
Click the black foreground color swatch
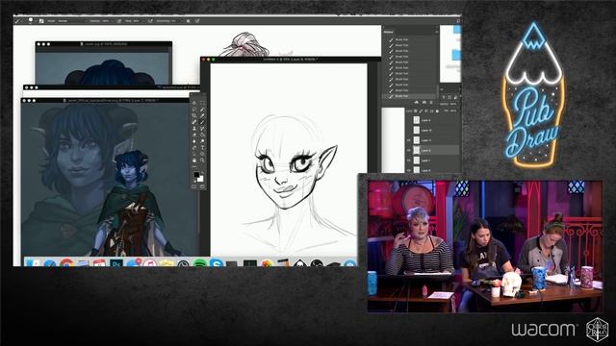[x=196, y=175]
